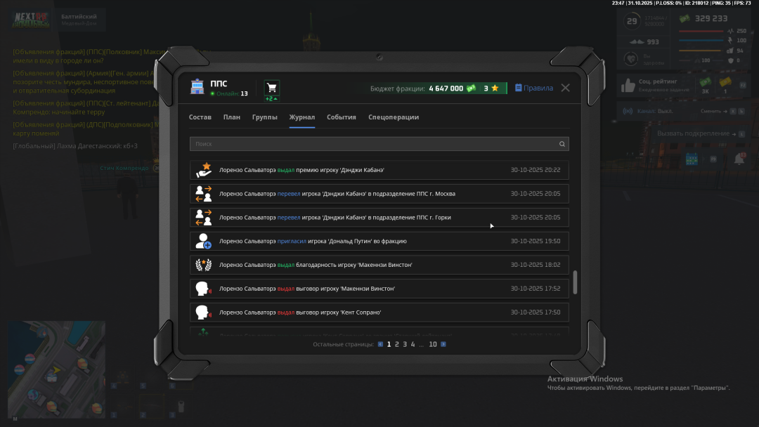Click the bonus award icon for Дэнджи Кабанэ

click(203, 170)
